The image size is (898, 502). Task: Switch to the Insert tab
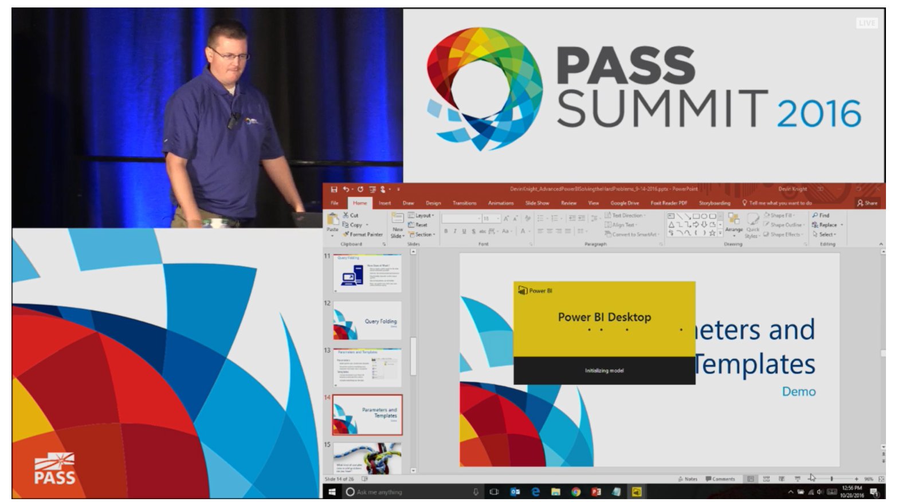coord(385,203)
